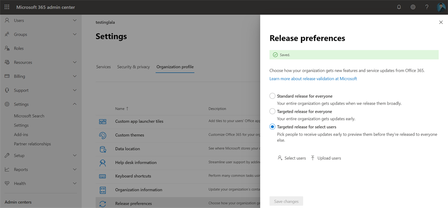448x208 pixels.
Task: Click the Select users button
Action: [x=292, y=158]
